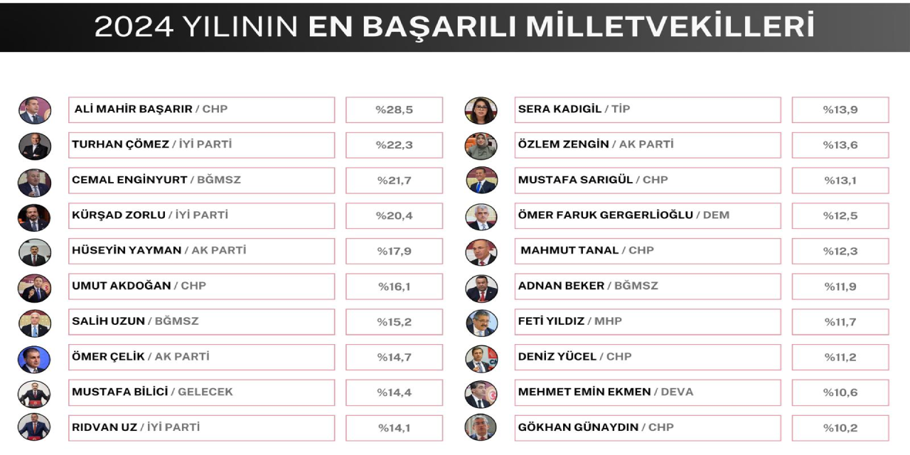Click the 2024 Yılının En Başarılı Milletvekilleri header
910x455 pixels.
(455, 26)
